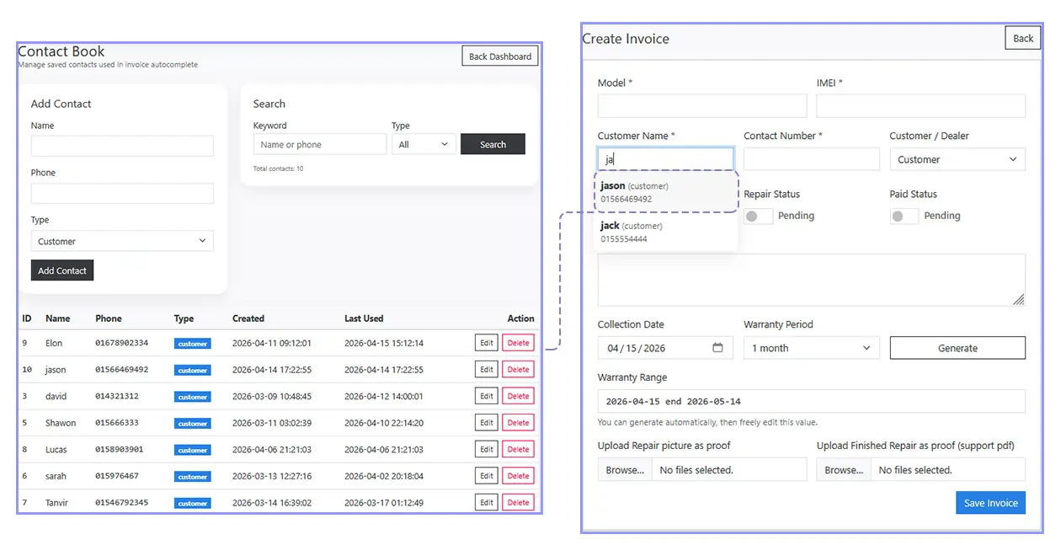Submit the Add Contact form
The width and height of the screenshot is (1061, 556).
61,270
